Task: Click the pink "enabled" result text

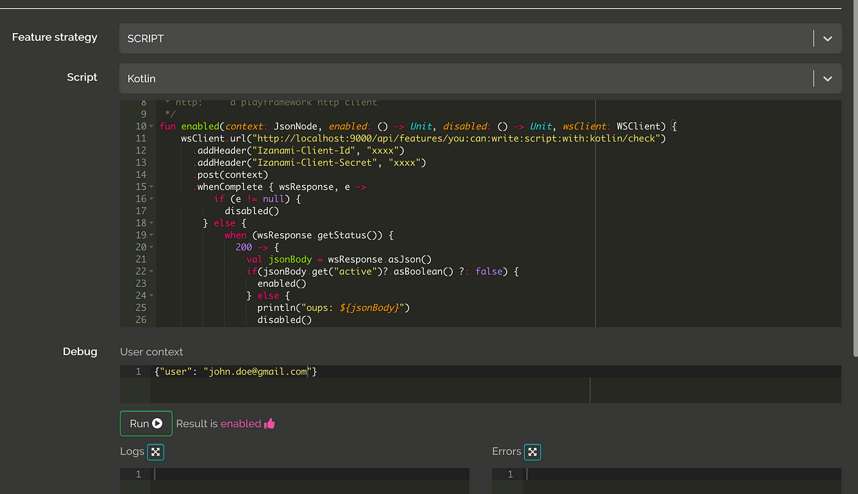Action: (x=241, y=424)
